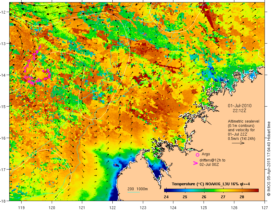Click the latitude label -18
Viewport: 271px width, 210px height.
(x=3, y=201)
